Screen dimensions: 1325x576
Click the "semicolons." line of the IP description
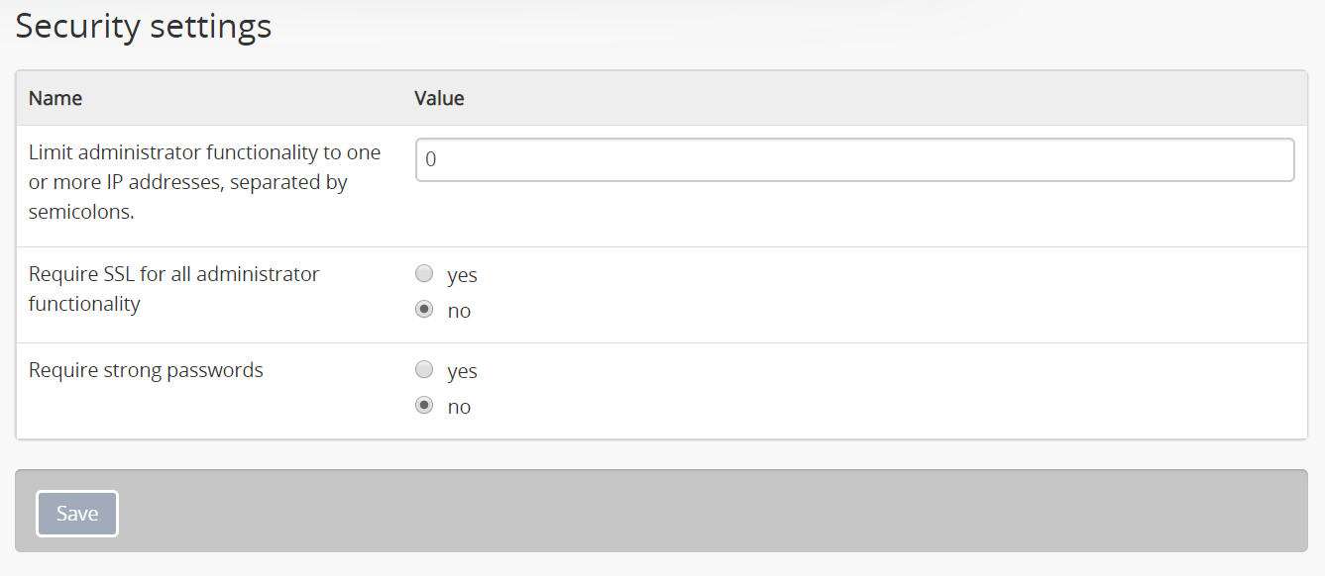80,212
